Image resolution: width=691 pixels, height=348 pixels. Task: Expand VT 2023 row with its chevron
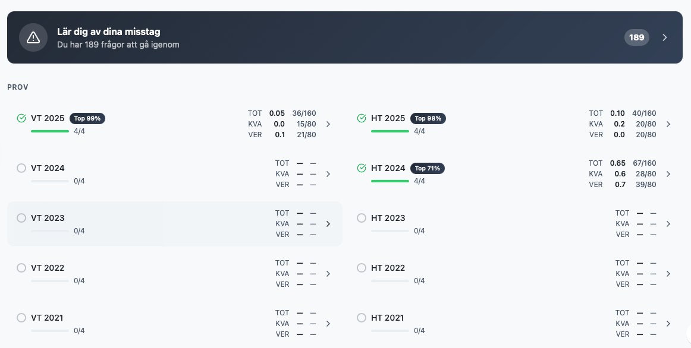328,224
